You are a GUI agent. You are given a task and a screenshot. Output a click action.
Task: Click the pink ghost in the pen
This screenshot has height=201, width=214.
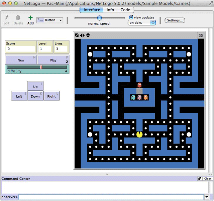point(139,97)
